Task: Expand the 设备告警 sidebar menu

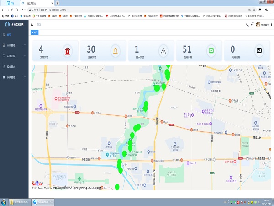Action: (x=13, y=56)
